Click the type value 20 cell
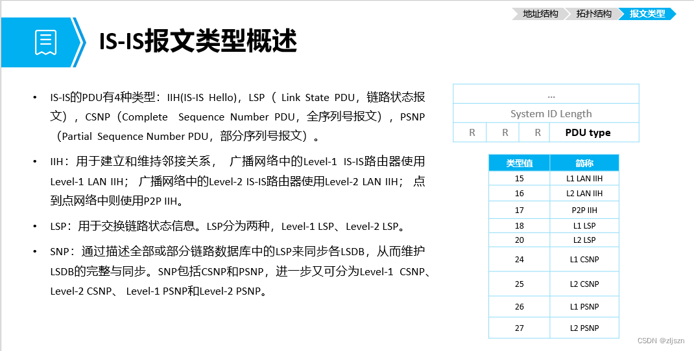This screenshot has width=694, height=351. pyautogui.click(x=519, y=240)
